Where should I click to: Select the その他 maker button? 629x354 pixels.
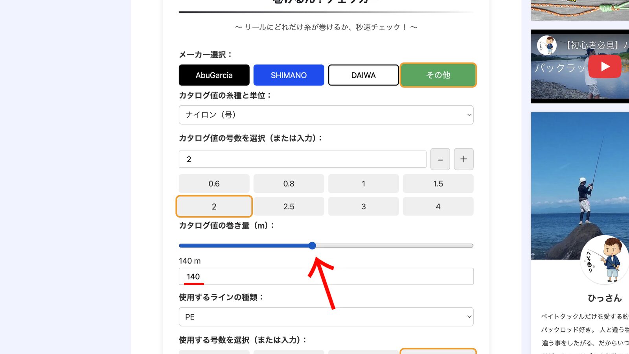pyautogui.click(x=438, y=75)
